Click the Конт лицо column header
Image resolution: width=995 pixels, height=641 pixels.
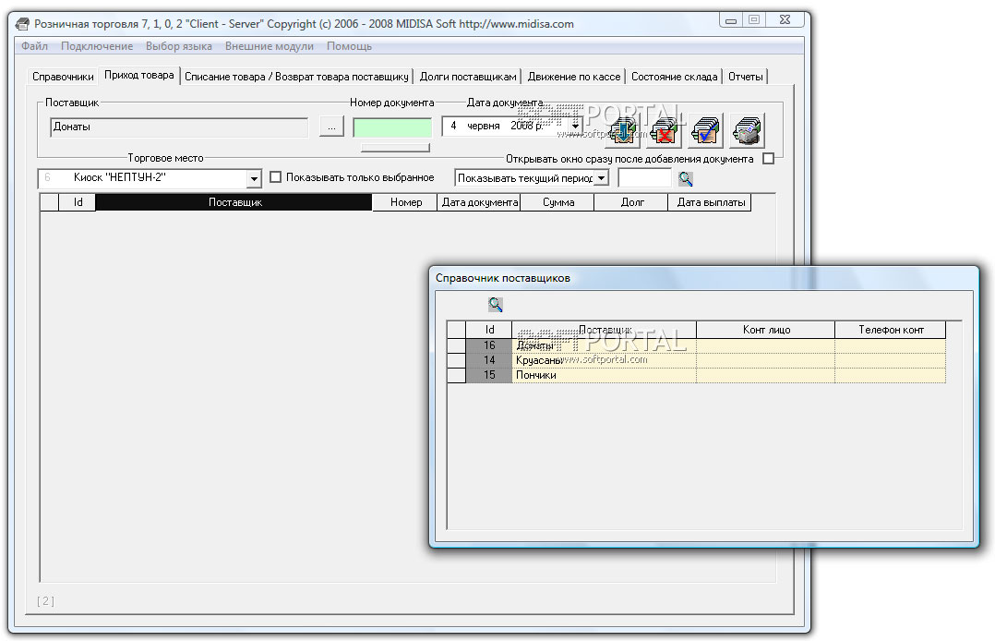pyautogui.click(x=766, y=330)
